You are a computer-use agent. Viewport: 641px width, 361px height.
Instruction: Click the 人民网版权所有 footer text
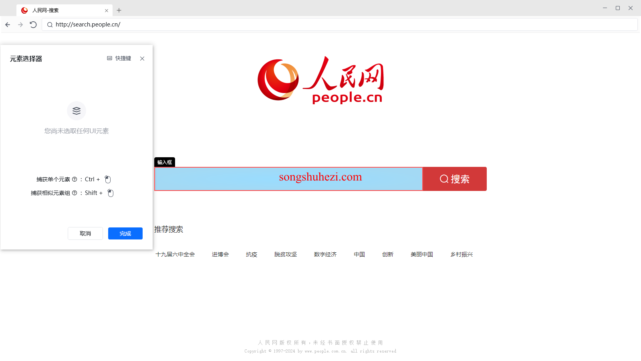coord(320,343)
